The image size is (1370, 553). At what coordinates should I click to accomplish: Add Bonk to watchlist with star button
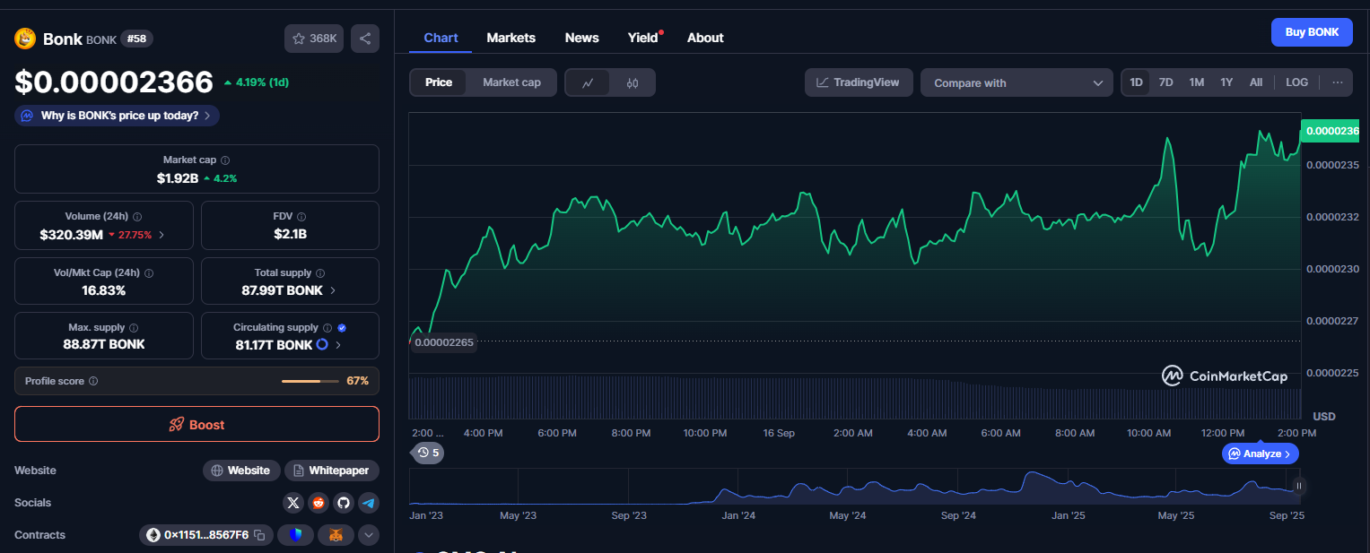[x=314, y=39]
